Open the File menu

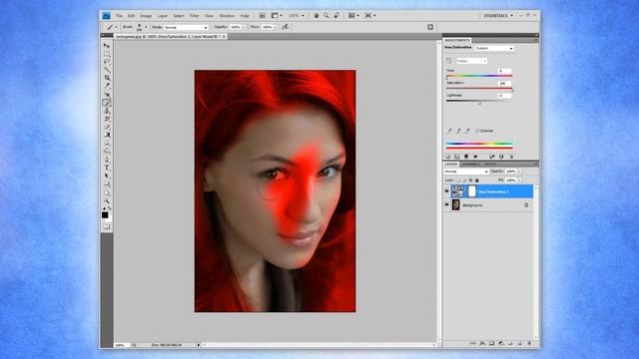[x=119, y=16]
